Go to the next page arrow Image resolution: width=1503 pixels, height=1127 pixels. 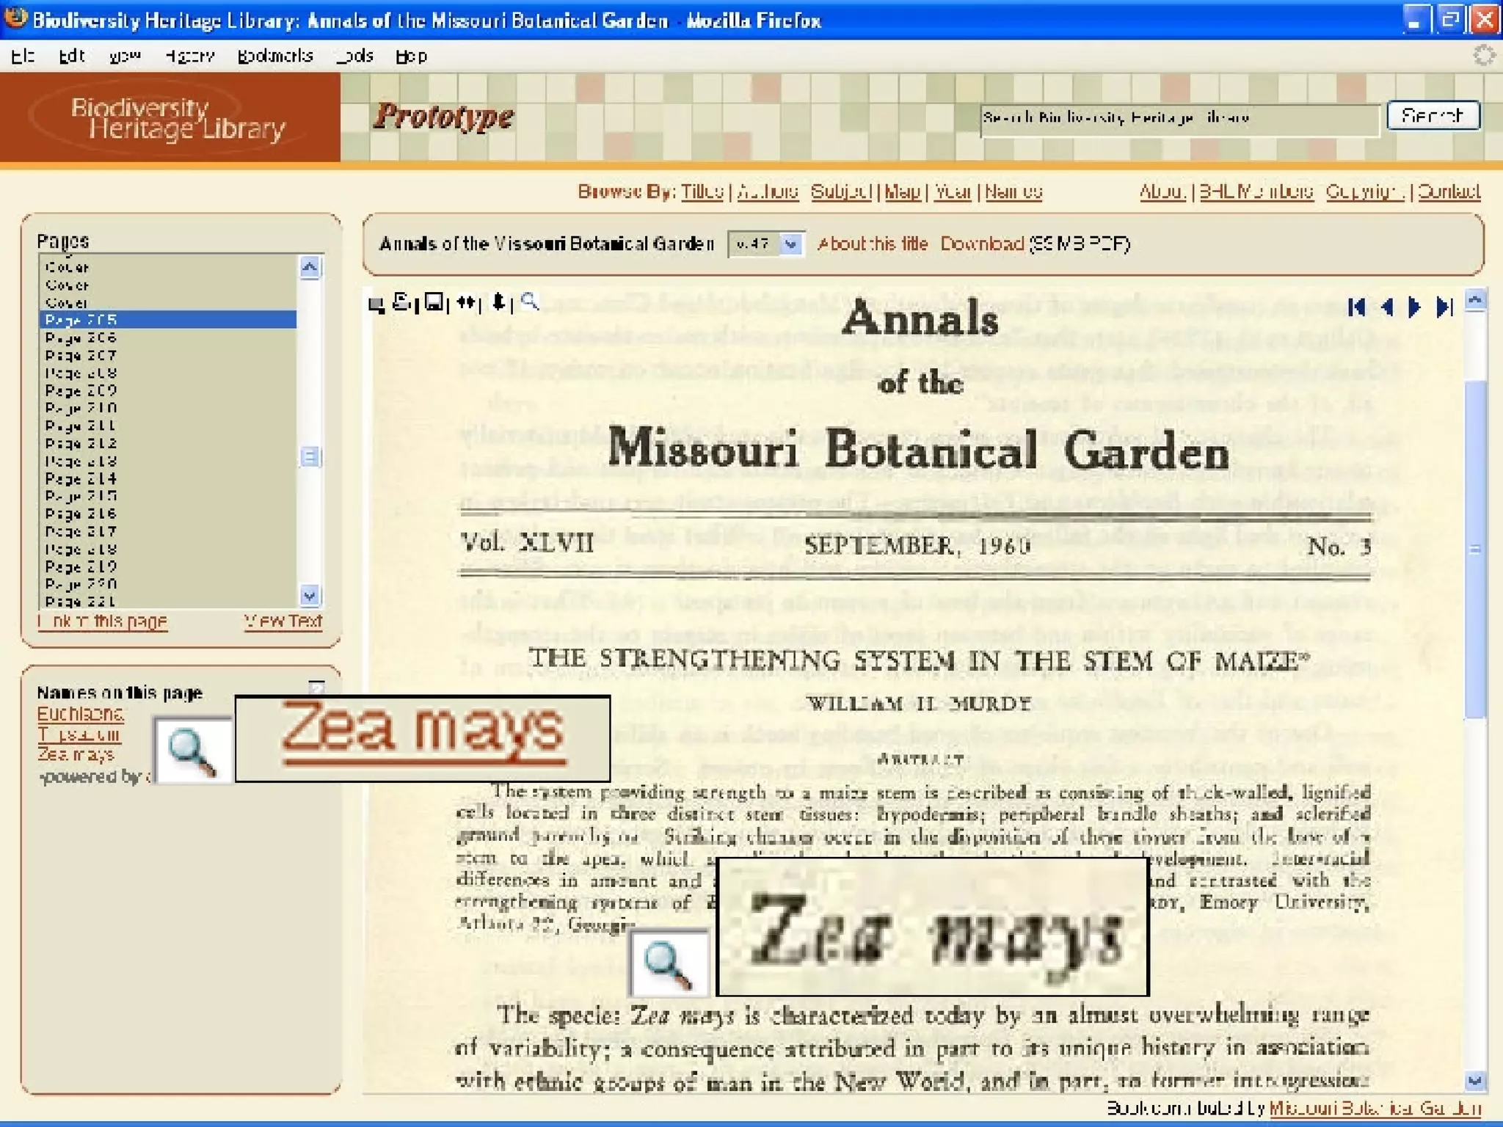(1414, 307)
